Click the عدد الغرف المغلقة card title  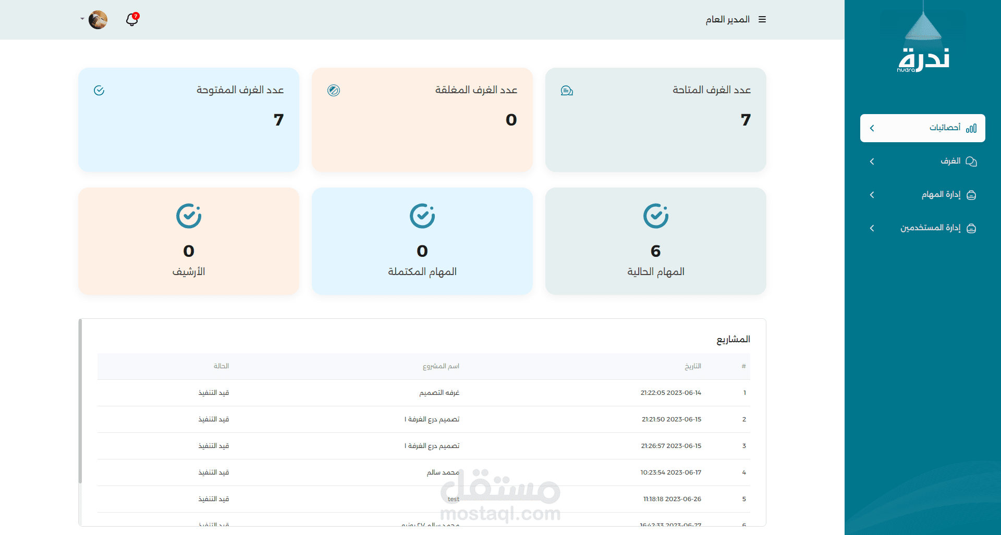click(477, 90)
